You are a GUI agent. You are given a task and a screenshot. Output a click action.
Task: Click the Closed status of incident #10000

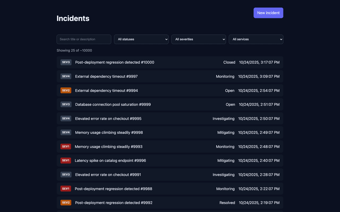coord(229,62)
